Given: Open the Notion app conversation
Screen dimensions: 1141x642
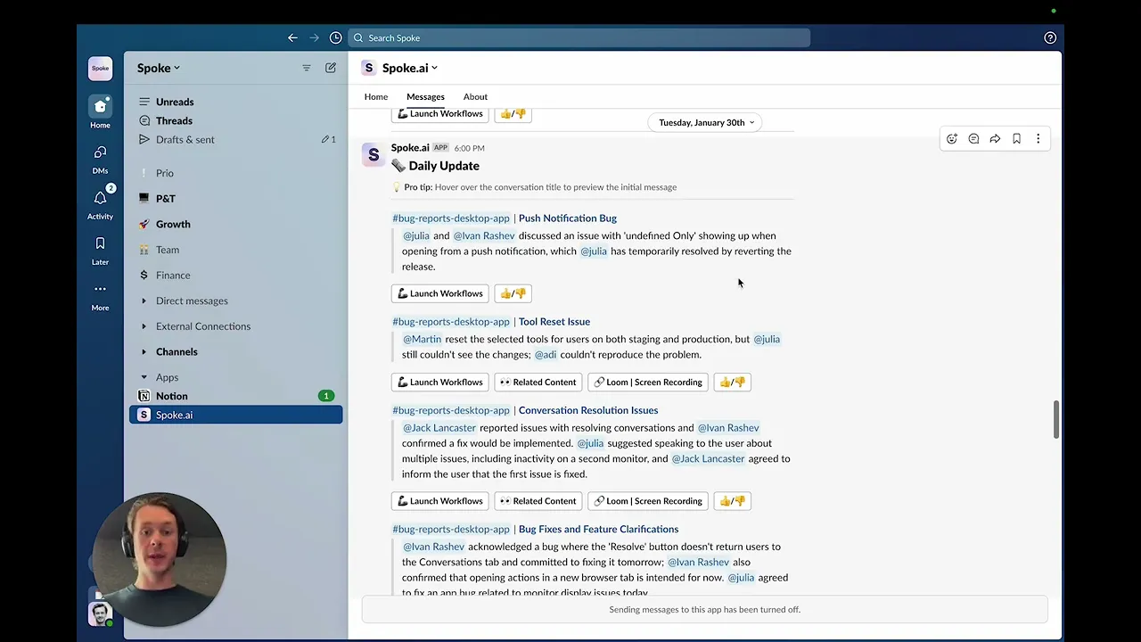Looking at the screenshot, I should pos(235,396).
